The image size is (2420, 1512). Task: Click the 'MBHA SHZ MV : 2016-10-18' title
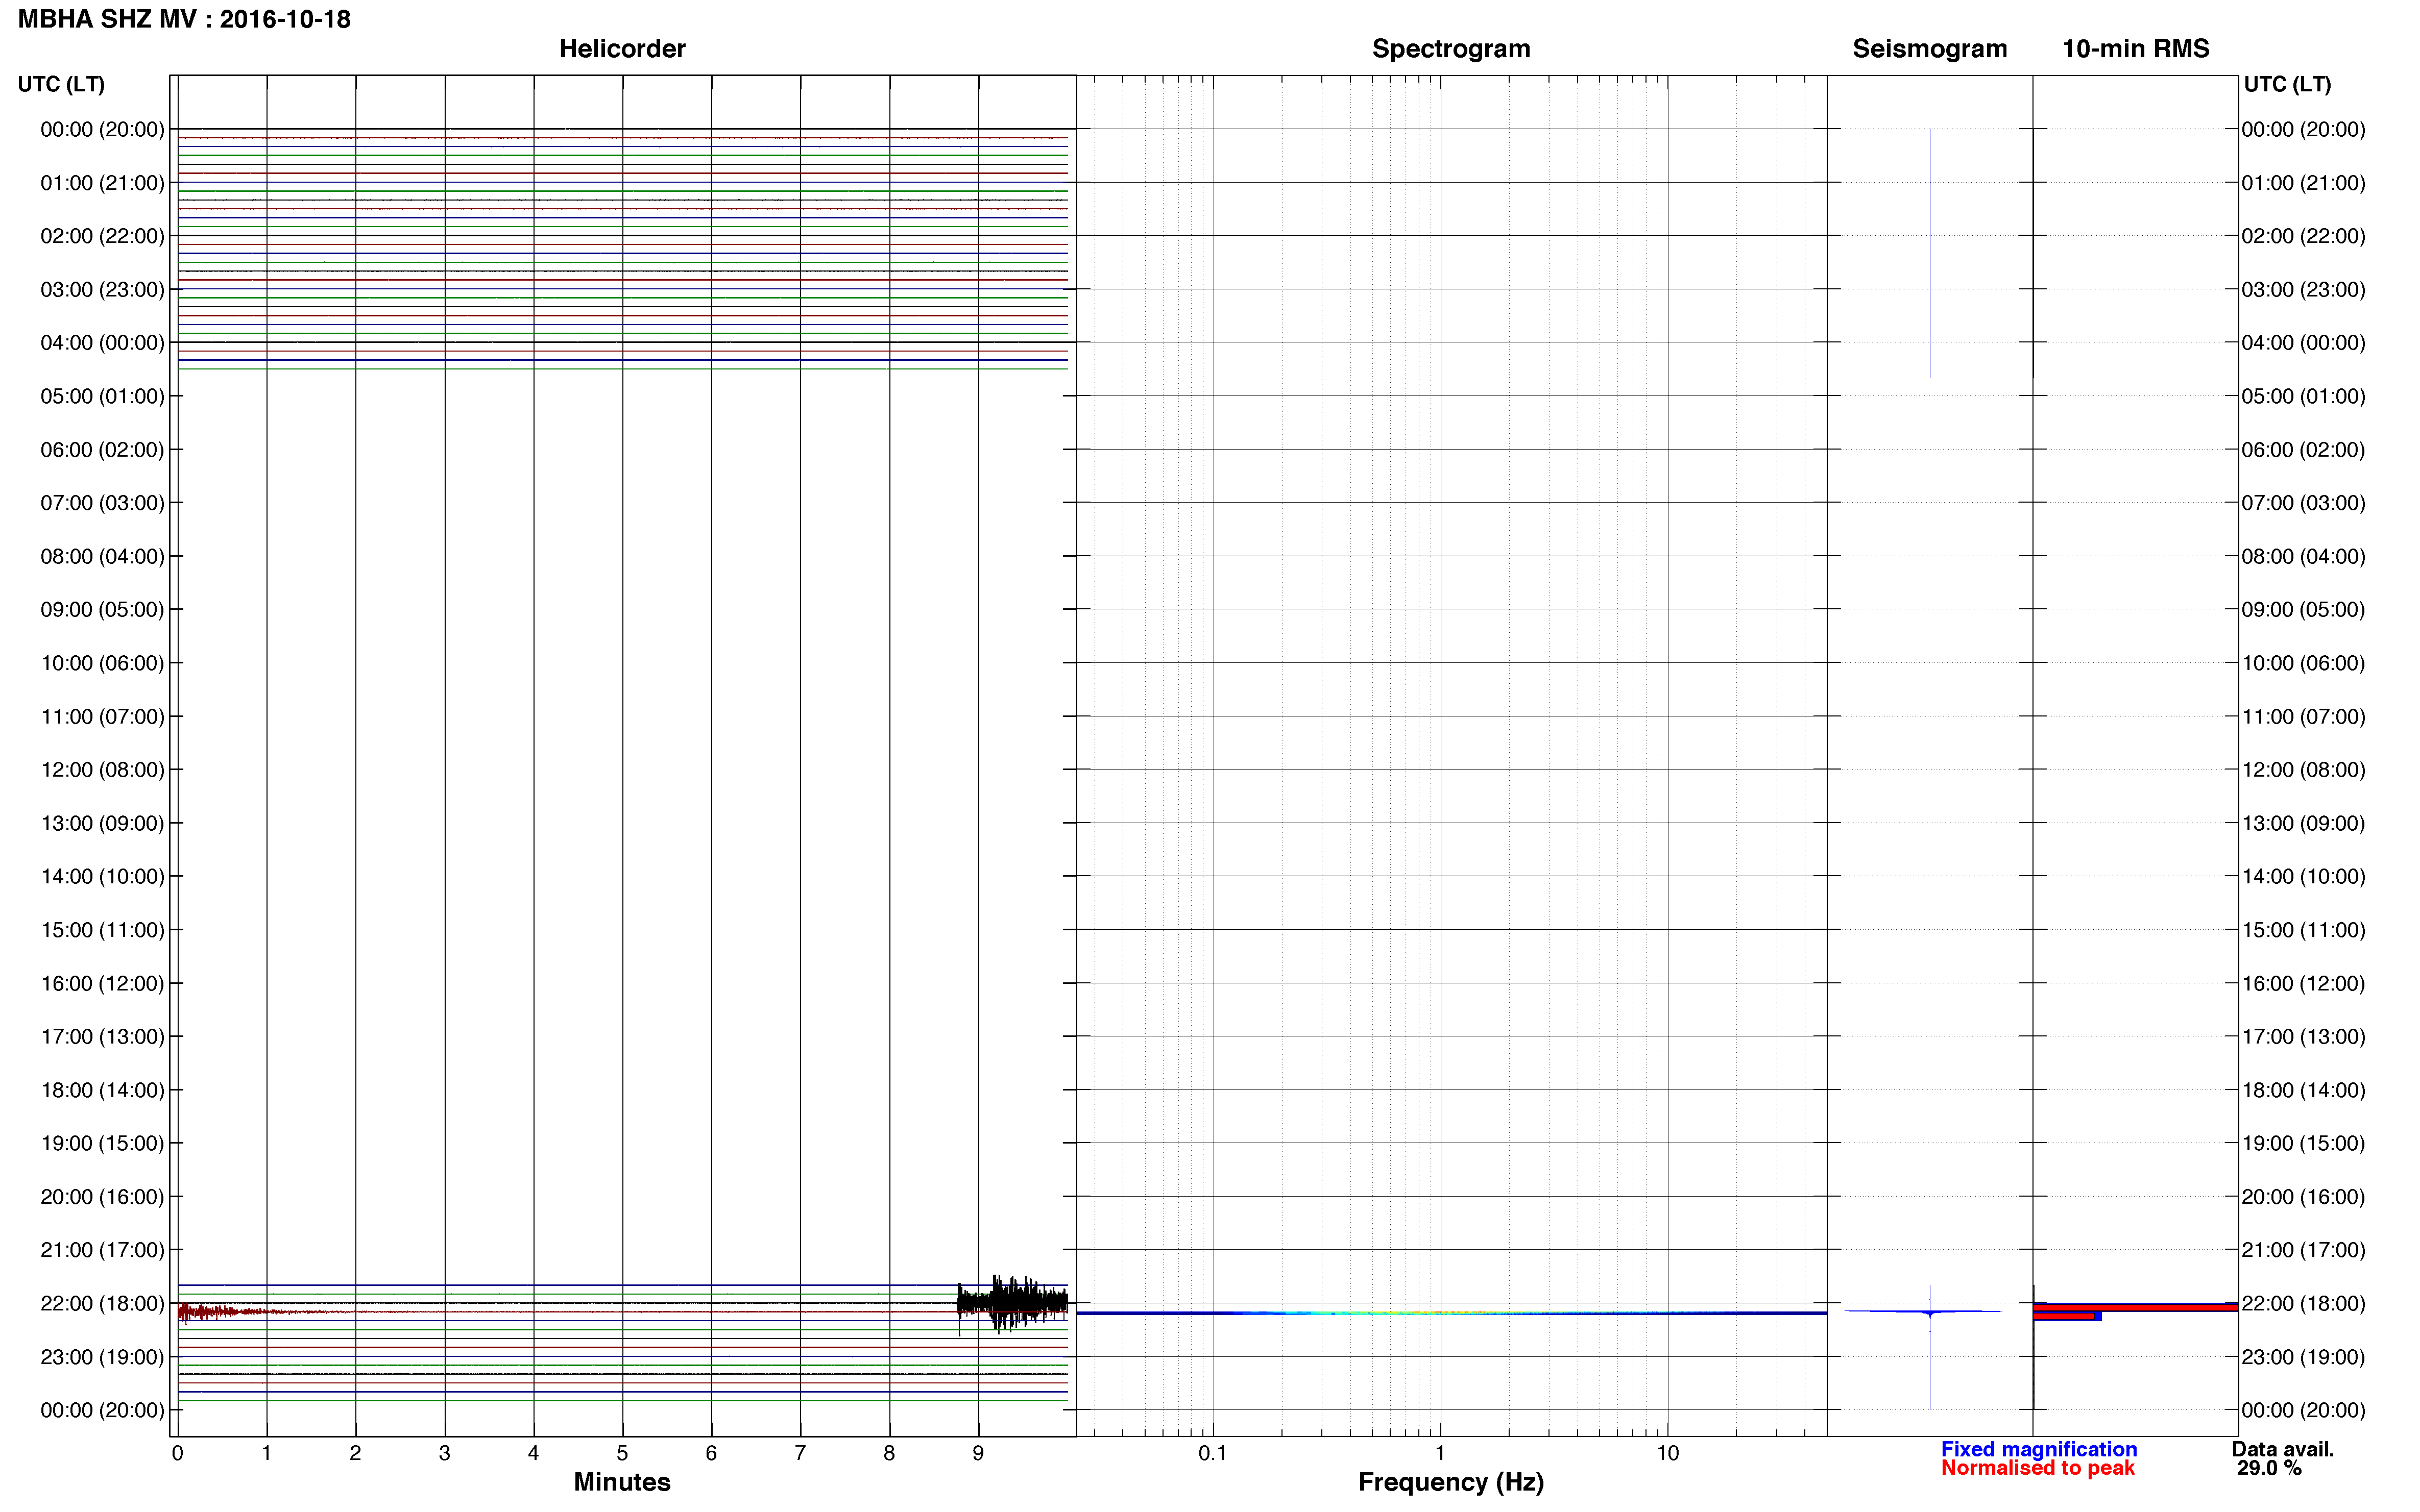184,19
